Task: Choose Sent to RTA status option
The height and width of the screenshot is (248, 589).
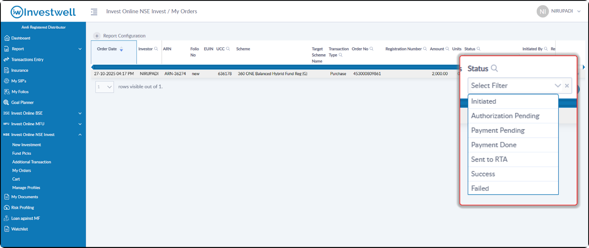Action: (x=513, y=159)
